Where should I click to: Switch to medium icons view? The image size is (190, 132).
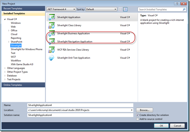[x=125, y=9]
